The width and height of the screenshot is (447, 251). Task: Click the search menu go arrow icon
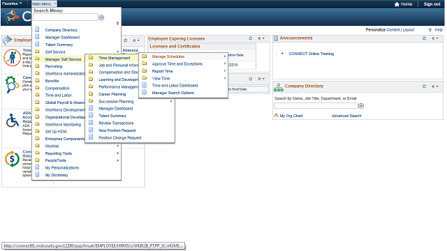pyautogui.click(x=101, y=17)
